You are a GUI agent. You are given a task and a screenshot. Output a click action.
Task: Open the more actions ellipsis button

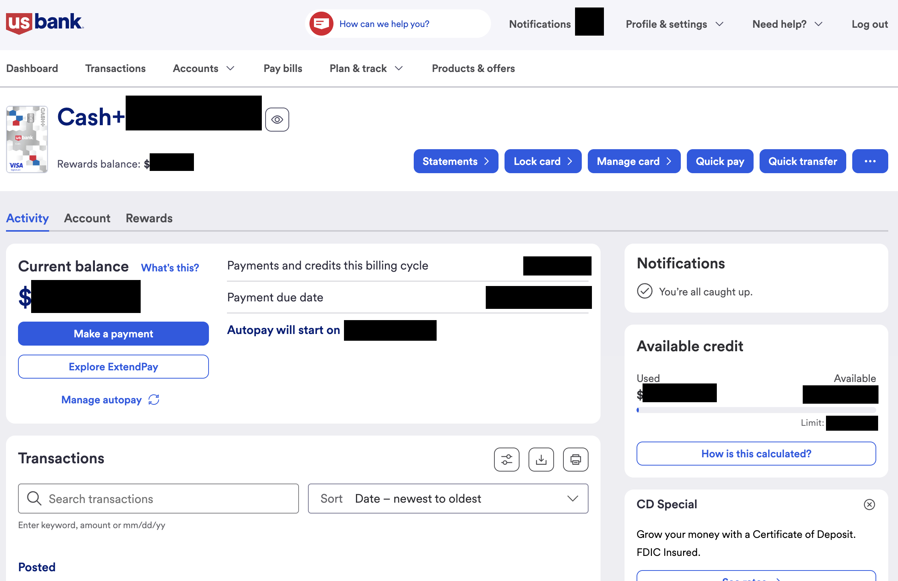pos(870,161)
